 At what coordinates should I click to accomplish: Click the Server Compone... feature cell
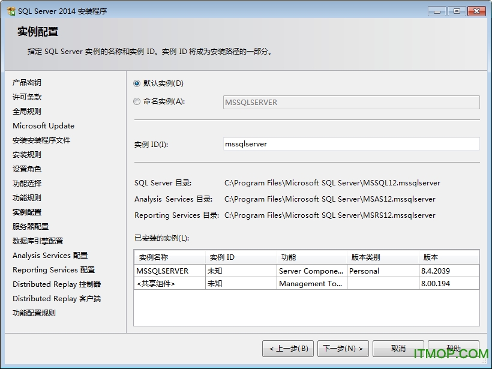tap(311, 271)
